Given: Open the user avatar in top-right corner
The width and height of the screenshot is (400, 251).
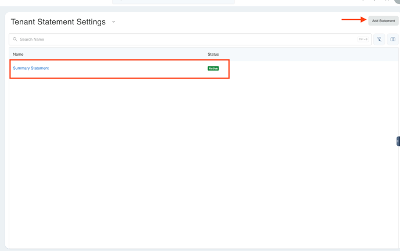Looking at the screenshot, I should [x=397, y=1].
